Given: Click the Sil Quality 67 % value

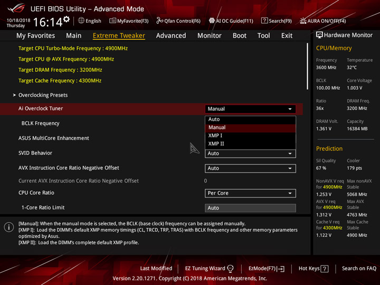Looking at the screenshot, I should (321, 168).
